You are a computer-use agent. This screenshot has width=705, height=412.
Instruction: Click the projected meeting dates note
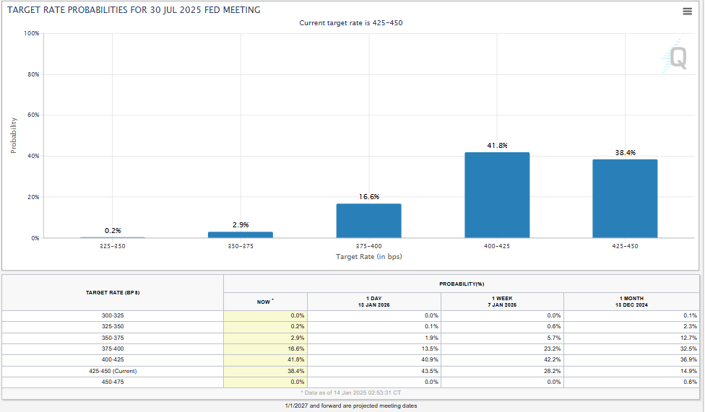(351, 406)
